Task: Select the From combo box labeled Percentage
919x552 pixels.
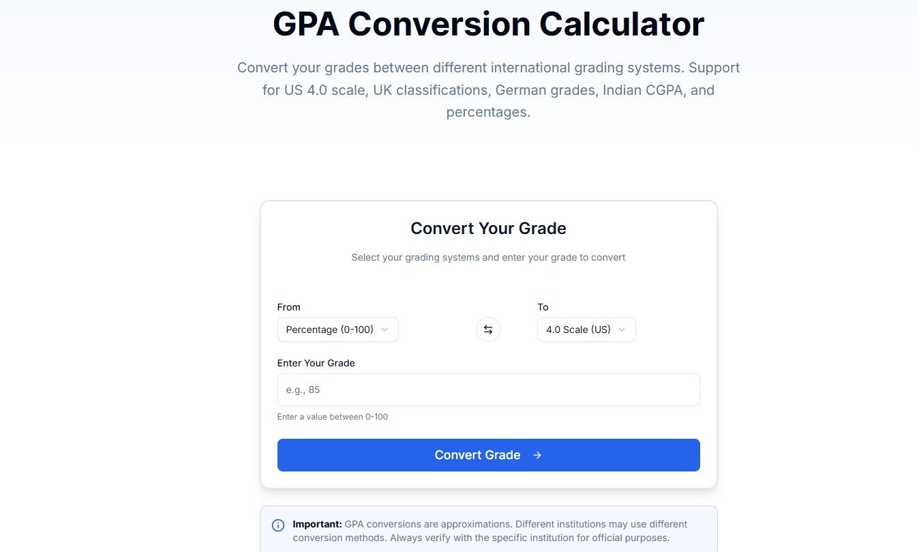Action: (337, 330)
